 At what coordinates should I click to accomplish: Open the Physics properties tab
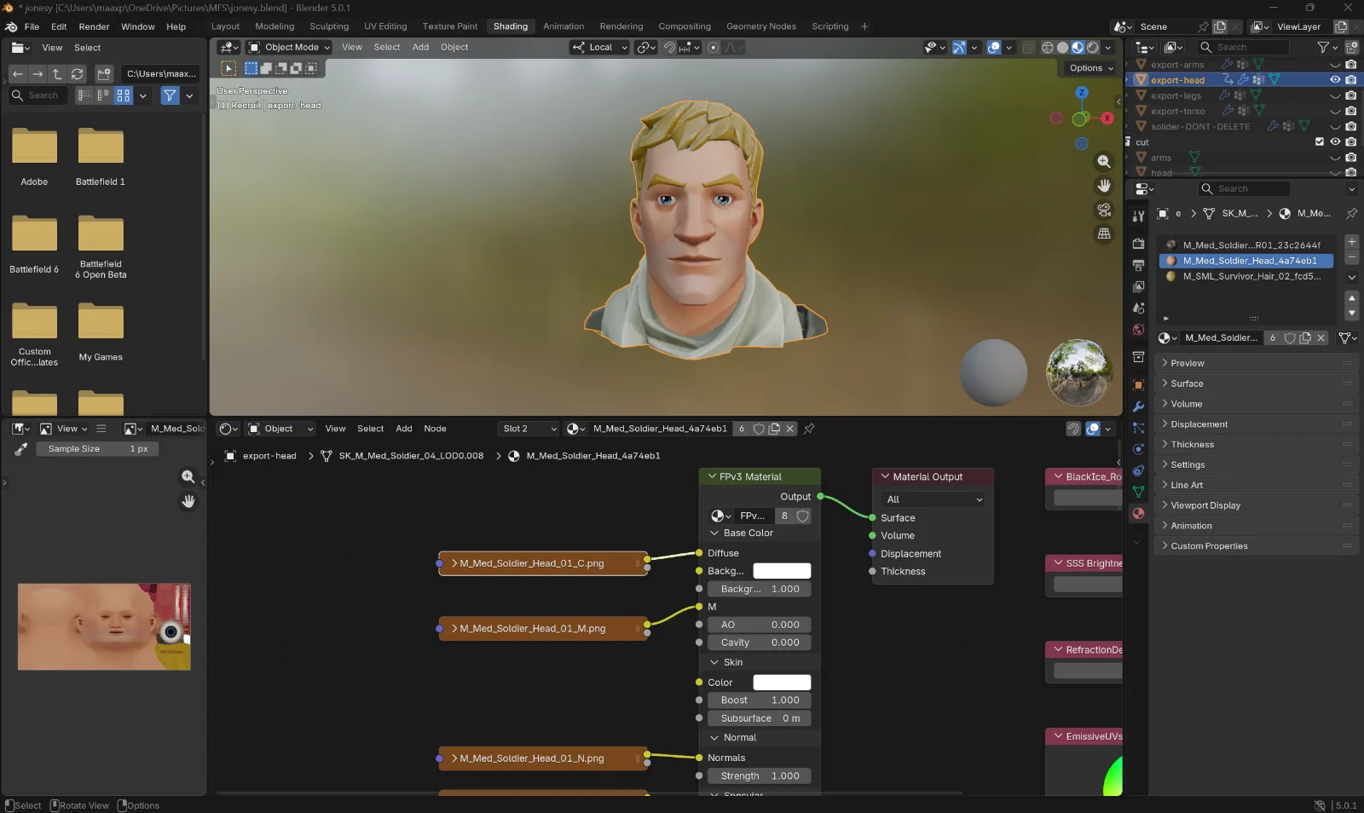pyautogui.click(x=1138, y=449)
